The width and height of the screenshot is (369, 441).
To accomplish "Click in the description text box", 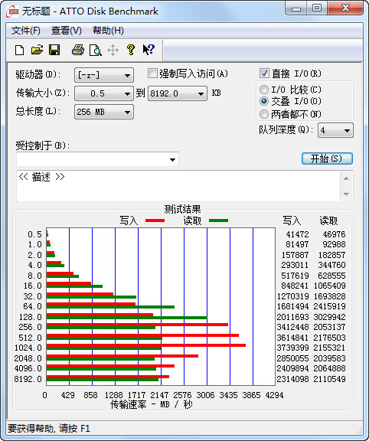I will pyautogui.click(x=178, y=185).
